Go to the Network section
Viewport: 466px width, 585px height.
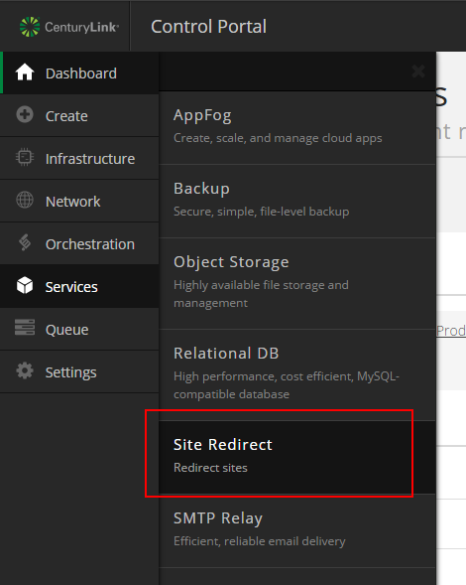(79, 201)
